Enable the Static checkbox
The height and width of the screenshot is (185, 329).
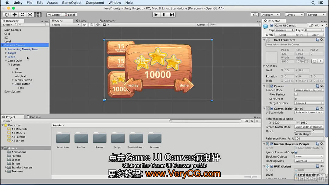pos(310,25)
